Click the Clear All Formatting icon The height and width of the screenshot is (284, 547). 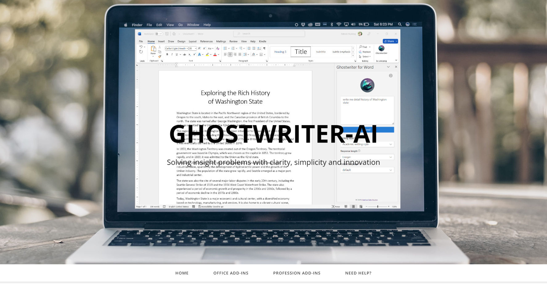pyautogui.click(x=218, y=48)
